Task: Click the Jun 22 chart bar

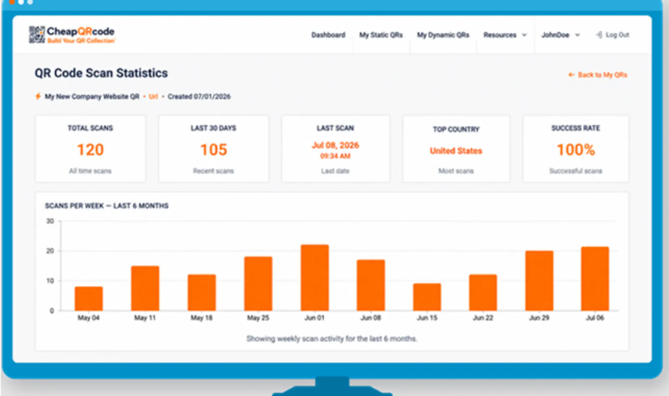Action: pyautogui.click(x=483, y=292)
